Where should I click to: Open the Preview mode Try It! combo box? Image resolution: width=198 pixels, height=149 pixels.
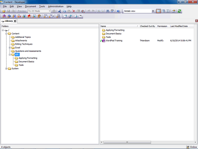[39, 11]
